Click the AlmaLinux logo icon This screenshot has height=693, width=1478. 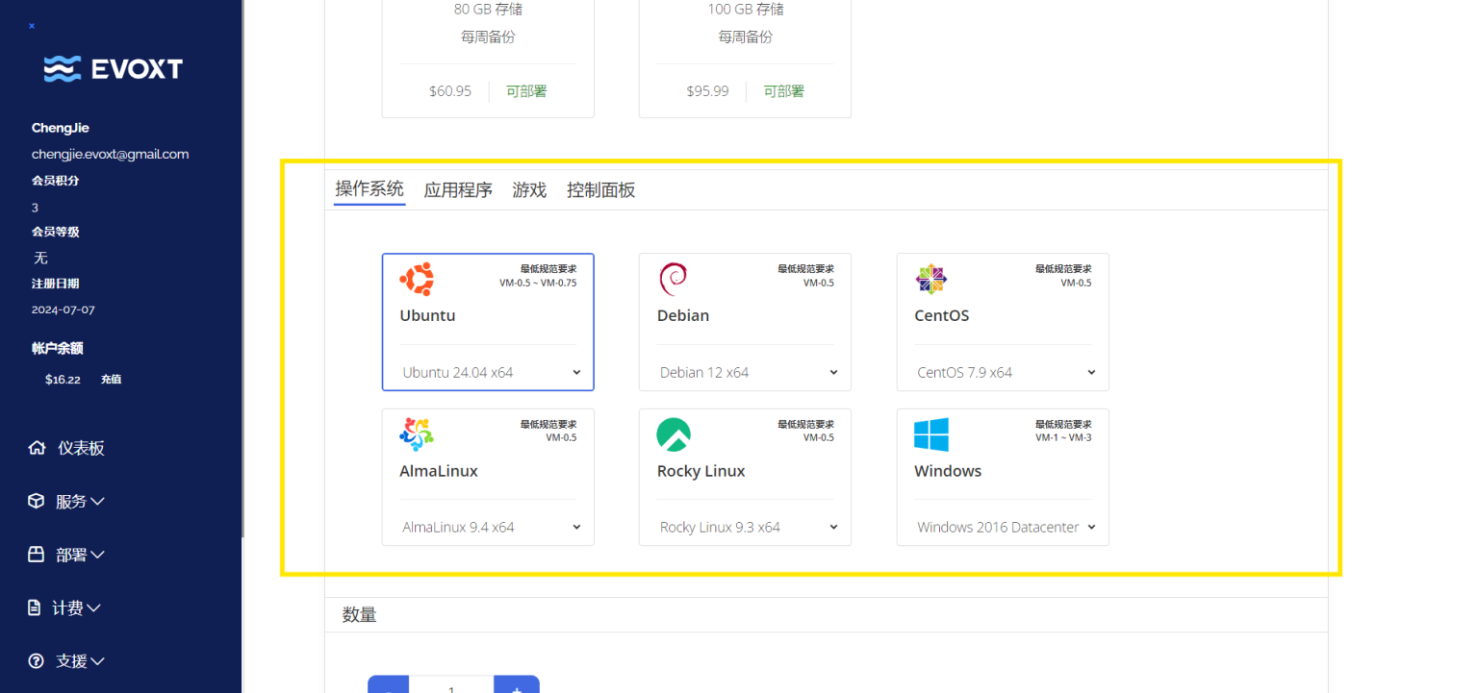[x=417, y=434]
